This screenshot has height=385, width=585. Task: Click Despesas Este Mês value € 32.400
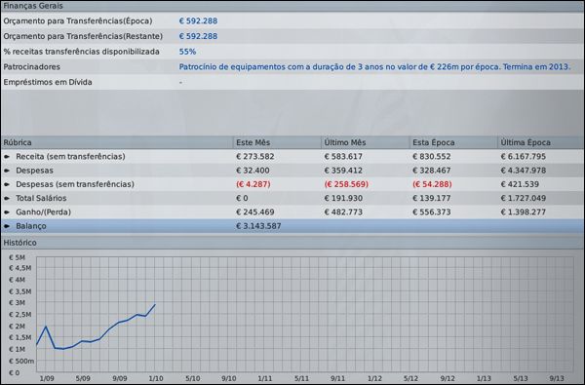253,171
